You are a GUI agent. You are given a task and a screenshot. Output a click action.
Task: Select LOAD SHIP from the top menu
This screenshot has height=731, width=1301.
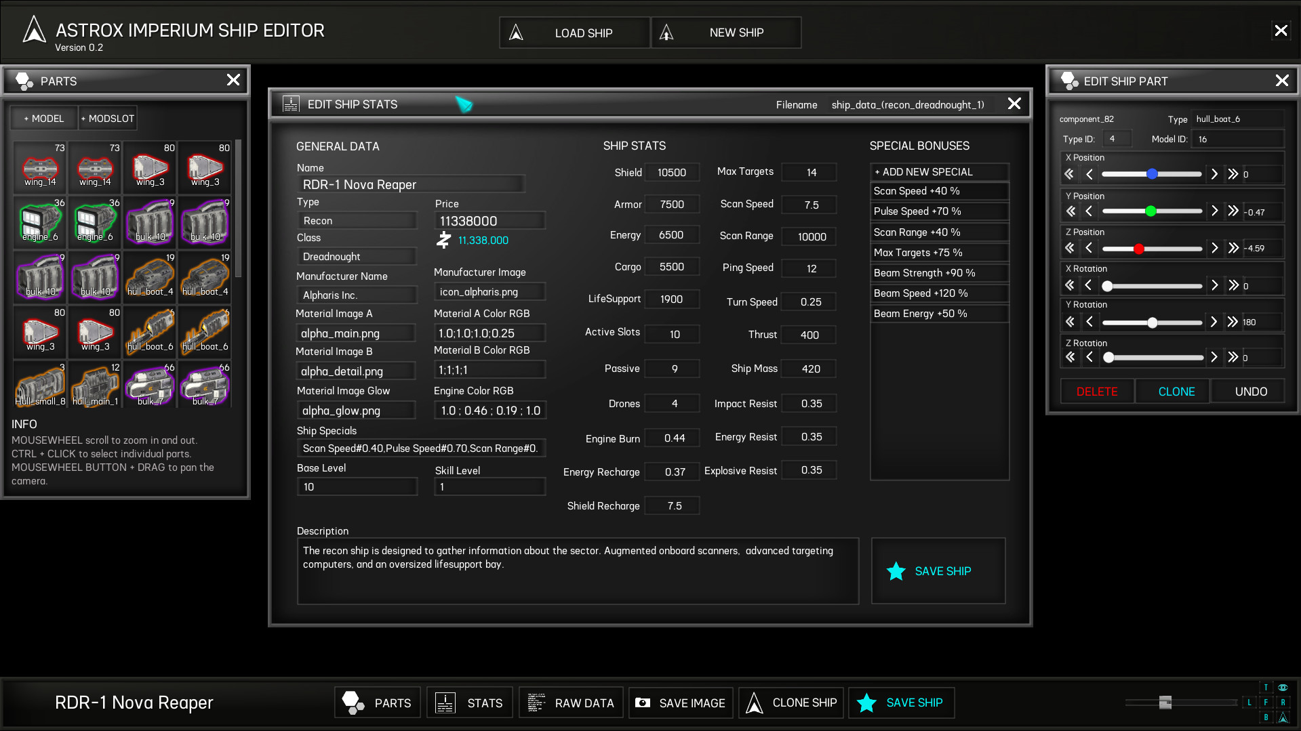tap(574, 32)
